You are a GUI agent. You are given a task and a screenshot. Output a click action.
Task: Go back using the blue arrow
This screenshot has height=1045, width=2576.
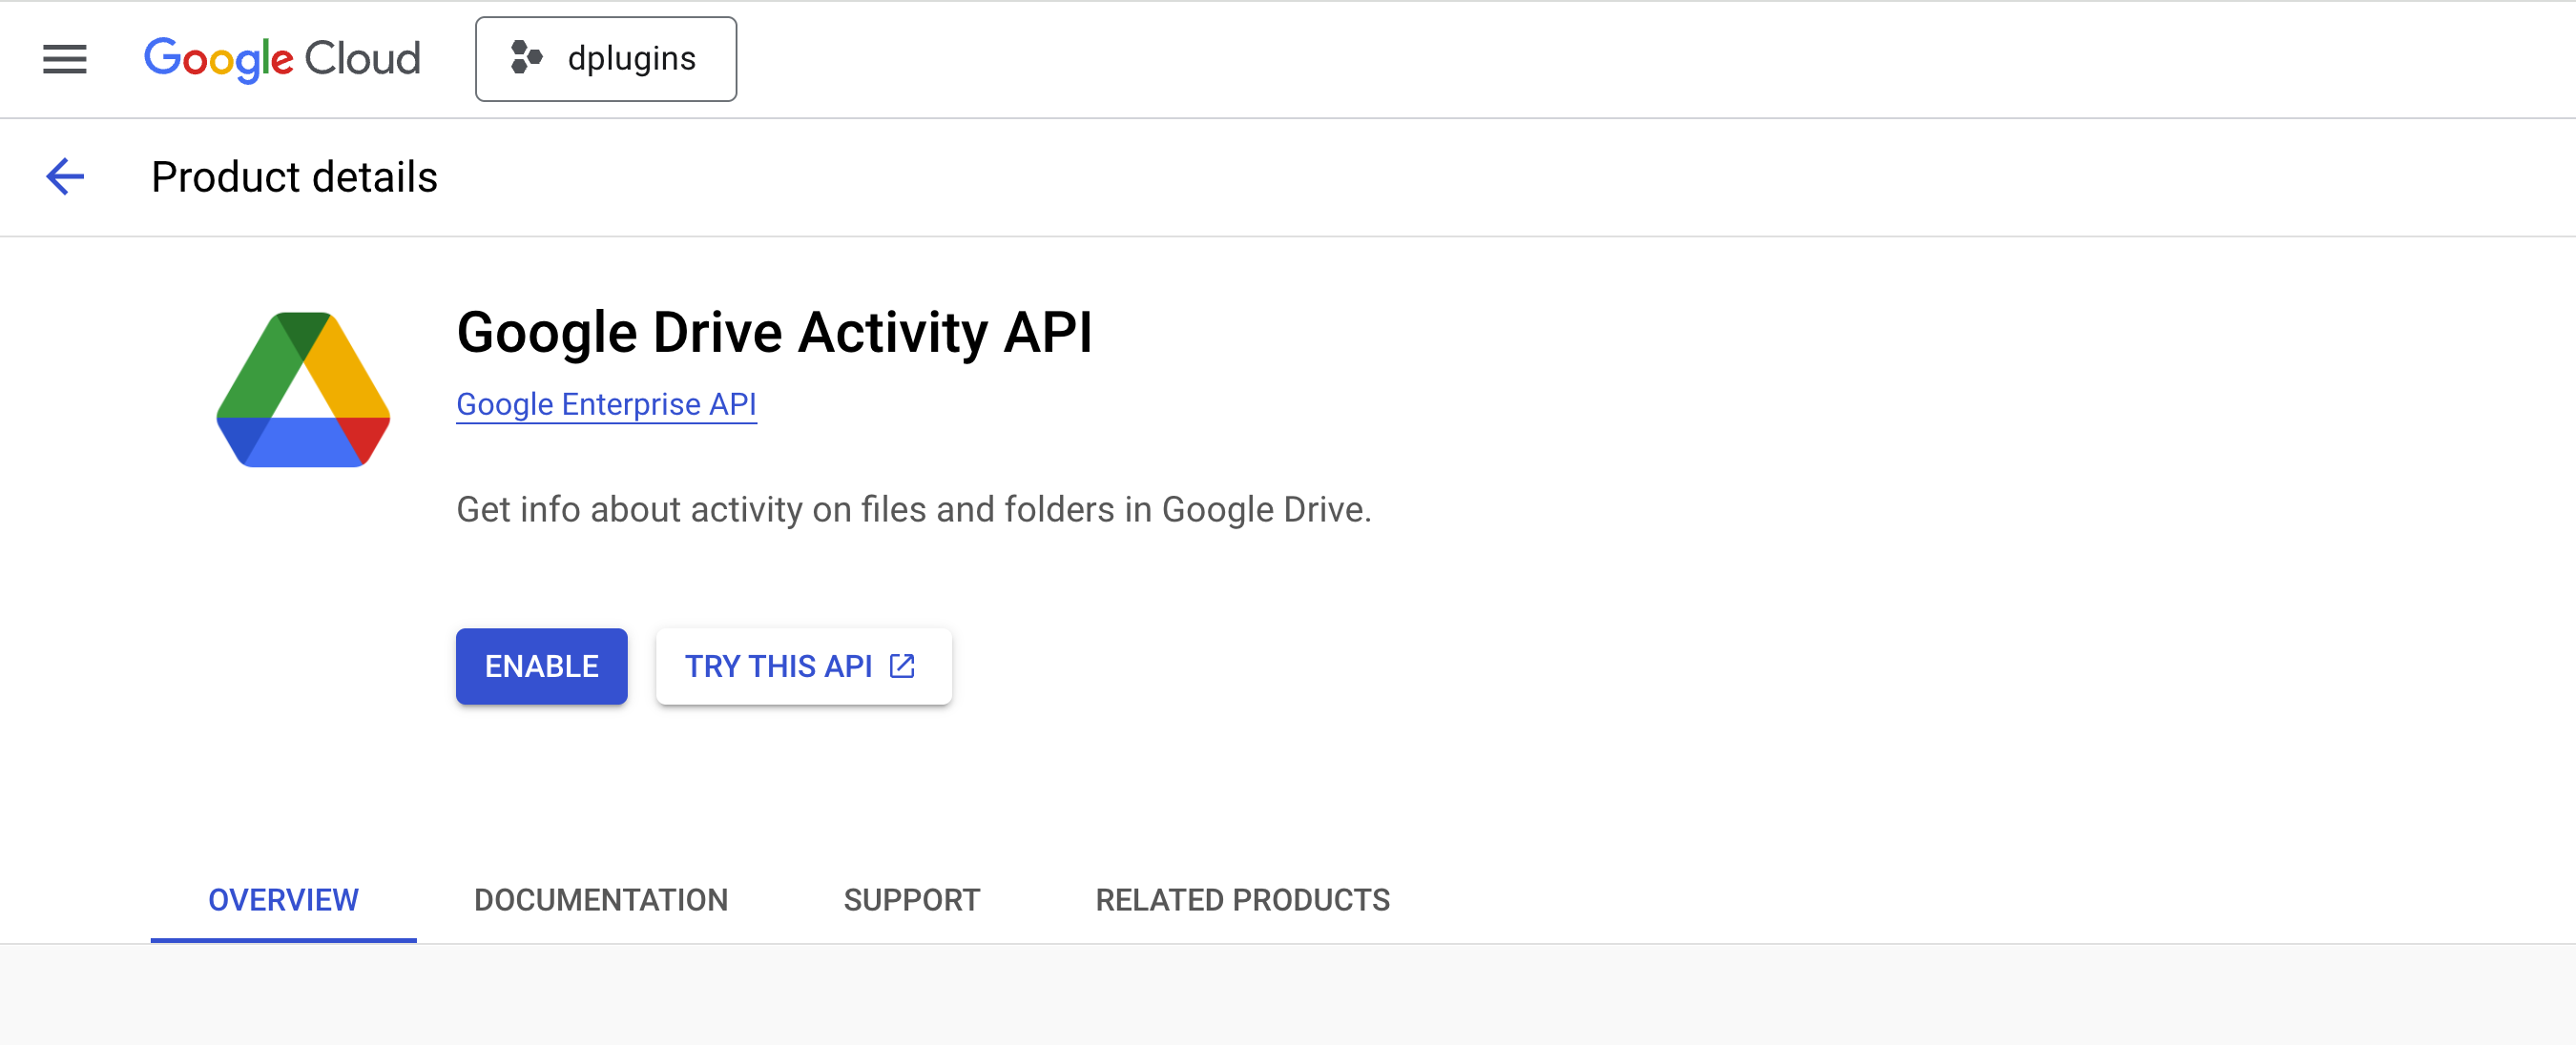pos(65,176)
